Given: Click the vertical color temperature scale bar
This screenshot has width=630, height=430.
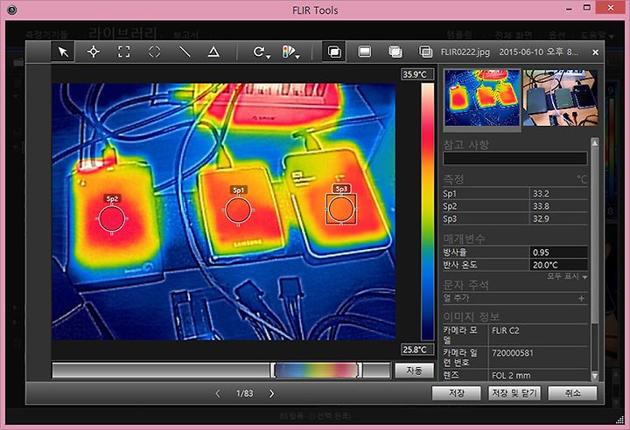Looking at the screenshot, I should pos(427,212).
